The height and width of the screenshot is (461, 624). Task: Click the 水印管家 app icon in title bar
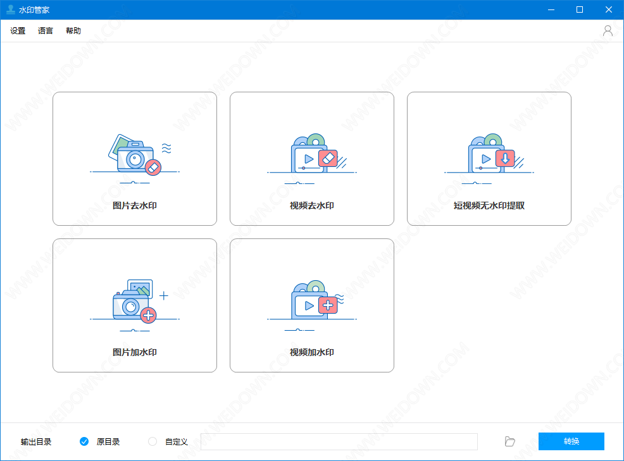coord(10,9)
